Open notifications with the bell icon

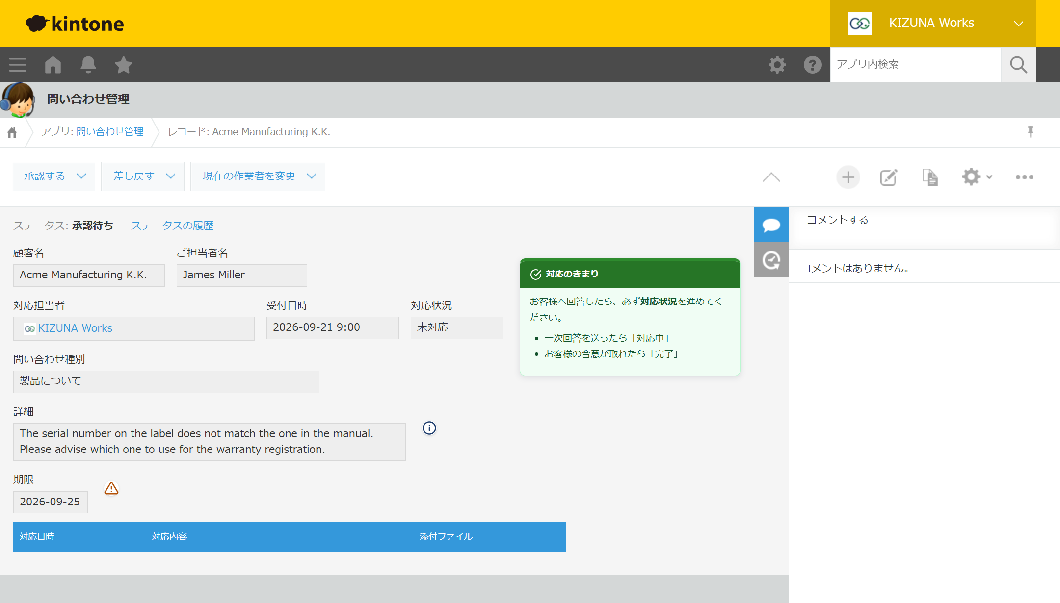tap(88, 65)
